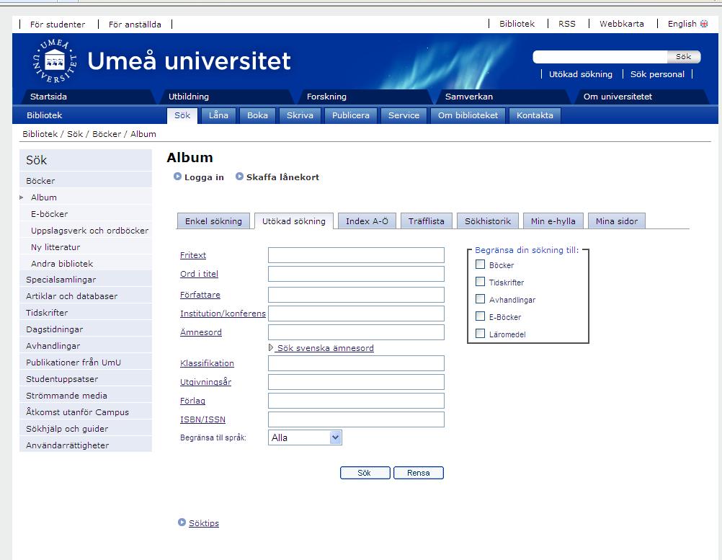Enable the Avhandlingar limit checkbox
722x560 pixels.
(481, 299)
